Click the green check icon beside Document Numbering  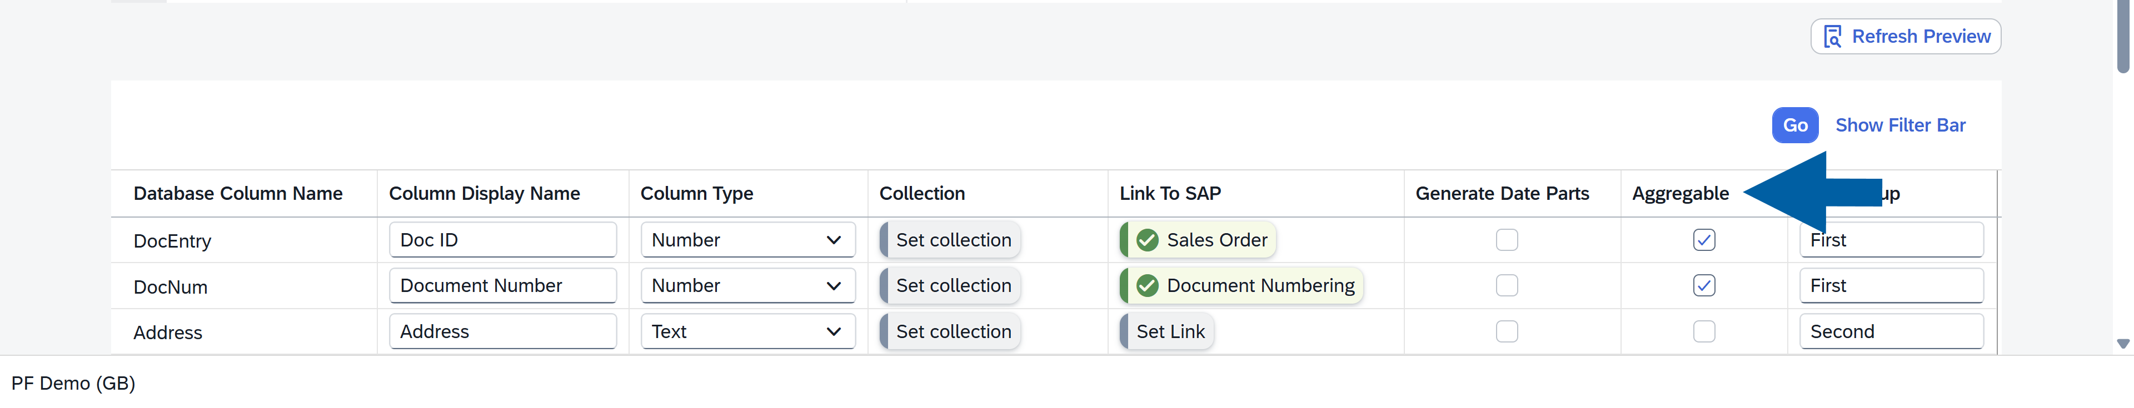tap(1148, 285)
